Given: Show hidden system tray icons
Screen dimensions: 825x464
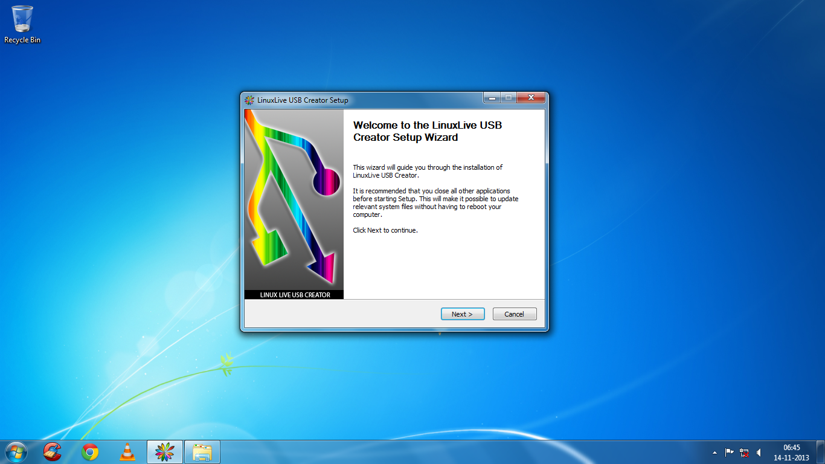Looking at the screenshot, I should pos(715,453).
